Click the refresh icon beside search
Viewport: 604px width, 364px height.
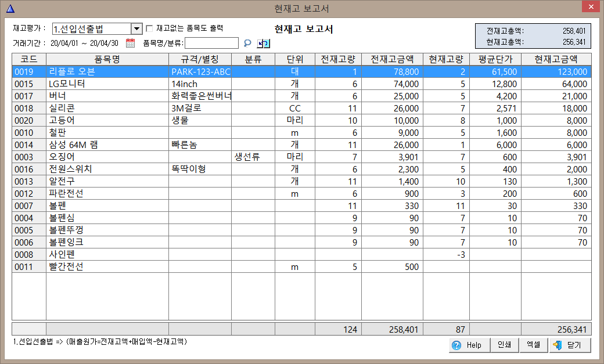coord(264,44)
